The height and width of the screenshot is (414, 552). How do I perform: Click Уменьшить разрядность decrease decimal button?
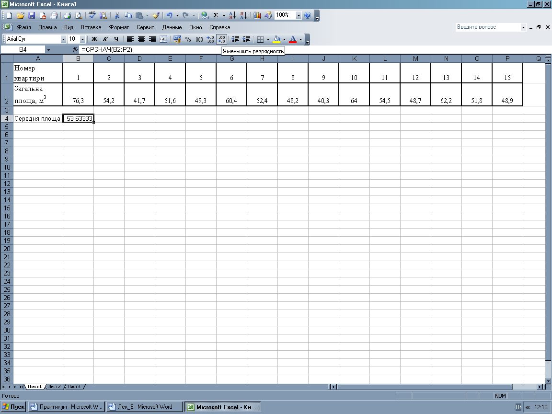221,39
